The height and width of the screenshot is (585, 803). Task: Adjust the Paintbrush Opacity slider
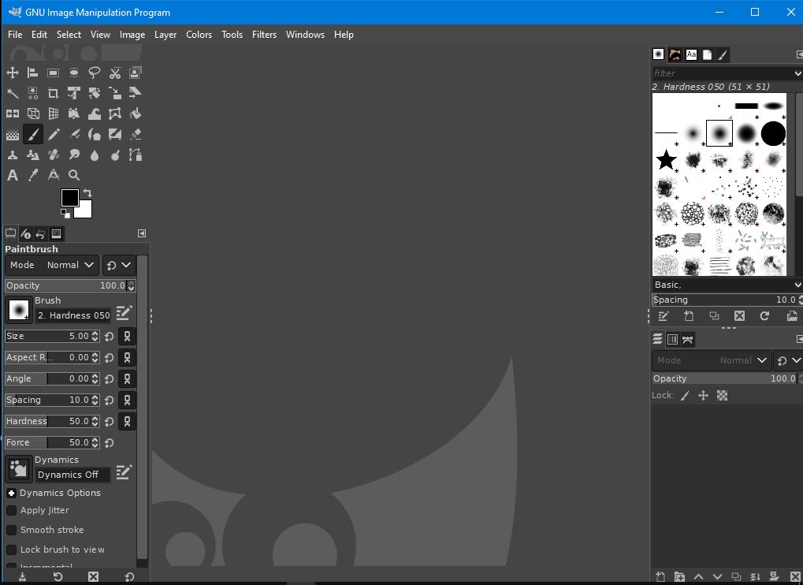(65, 285)
